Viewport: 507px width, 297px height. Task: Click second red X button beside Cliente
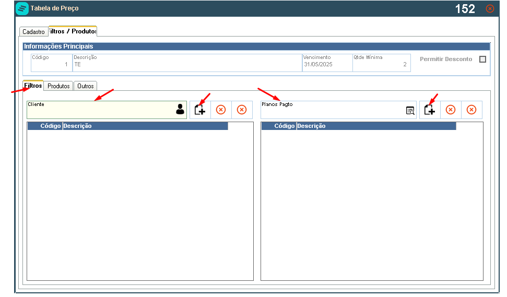[x=242, y=110]
